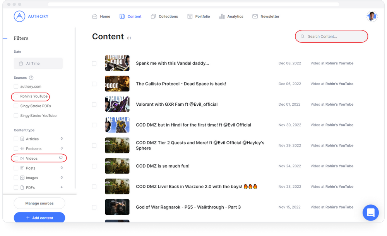The height and width of the screenshot is (236, 387).
Task: Go to the Analytics section
Action: coord(231,16)
